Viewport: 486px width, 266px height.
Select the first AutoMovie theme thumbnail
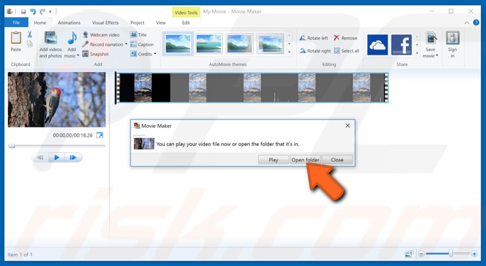click(178, 44)
